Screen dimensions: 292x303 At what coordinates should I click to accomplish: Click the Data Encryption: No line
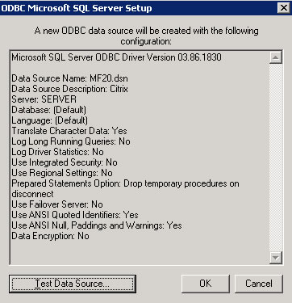[50, 236]
